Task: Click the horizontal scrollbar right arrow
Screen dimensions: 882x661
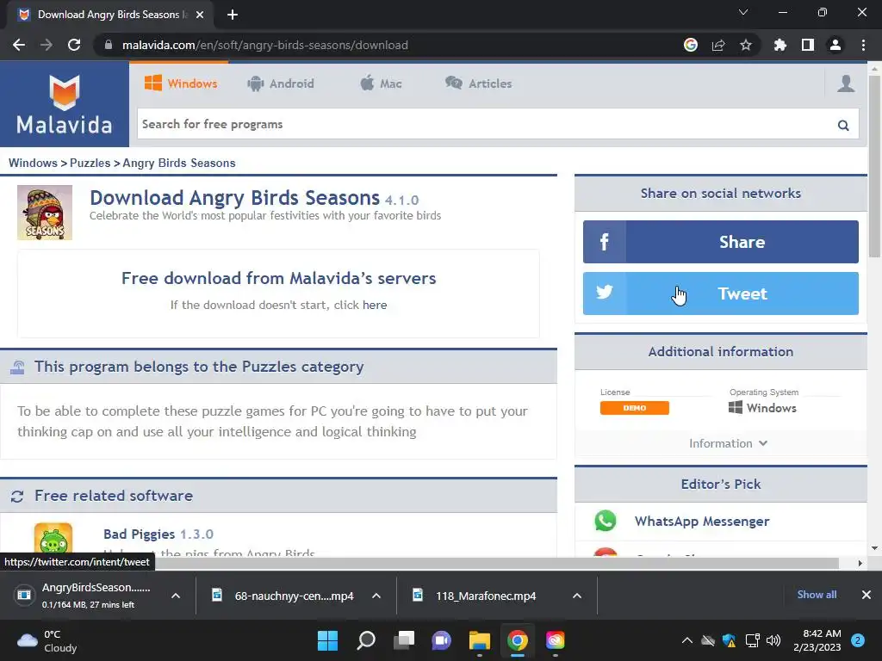Action: pyautogui.click(x=860, y=563)
